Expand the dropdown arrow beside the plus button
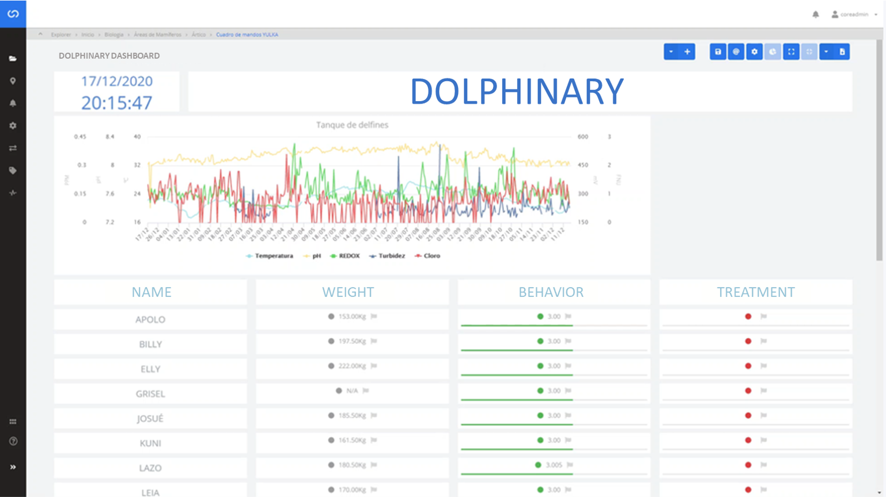Viewport: 886px width, 497px height. (671, 52)
